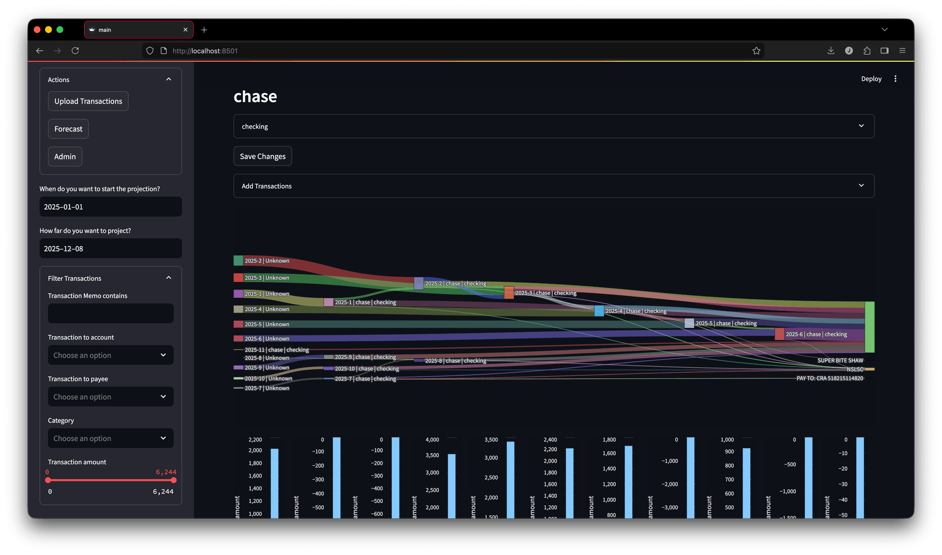Open the checking account selector

(x=553, y=126)
